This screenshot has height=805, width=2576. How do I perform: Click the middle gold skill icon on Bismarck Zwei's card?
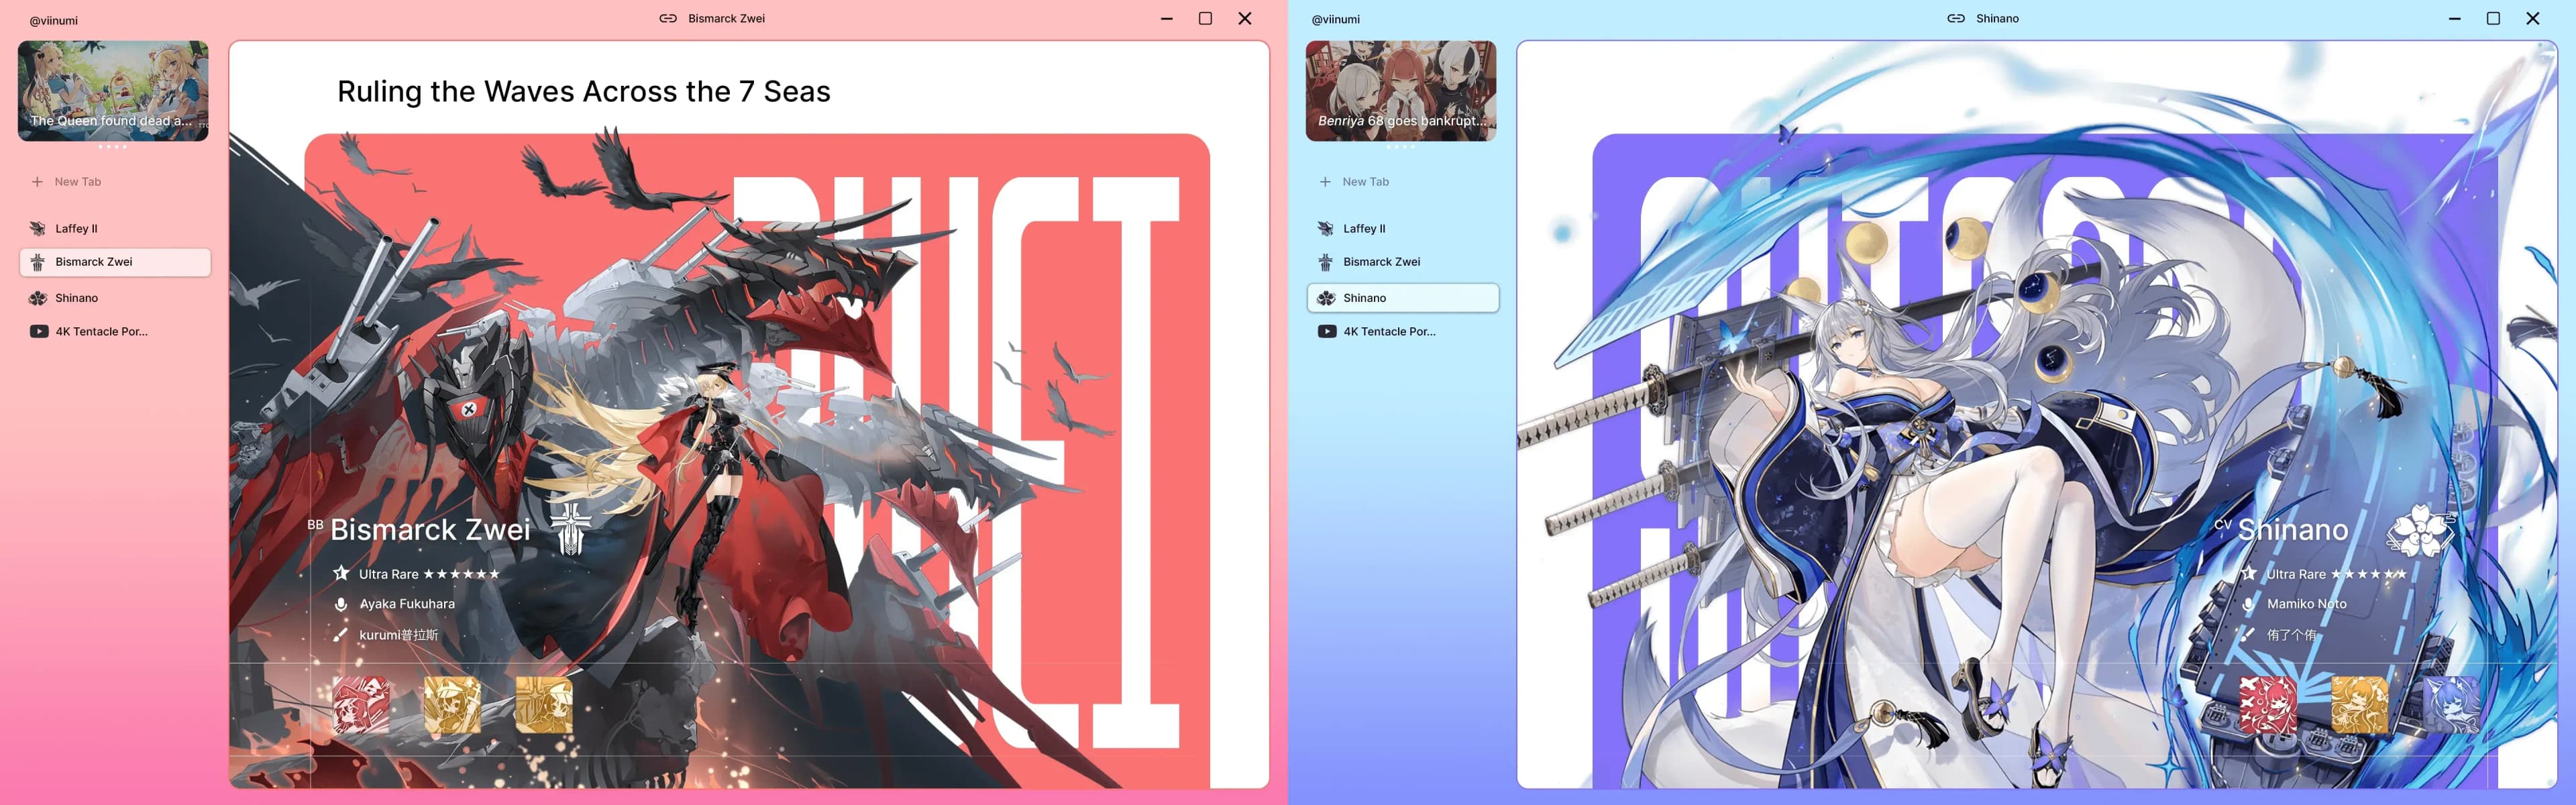(x=452, y=704)
